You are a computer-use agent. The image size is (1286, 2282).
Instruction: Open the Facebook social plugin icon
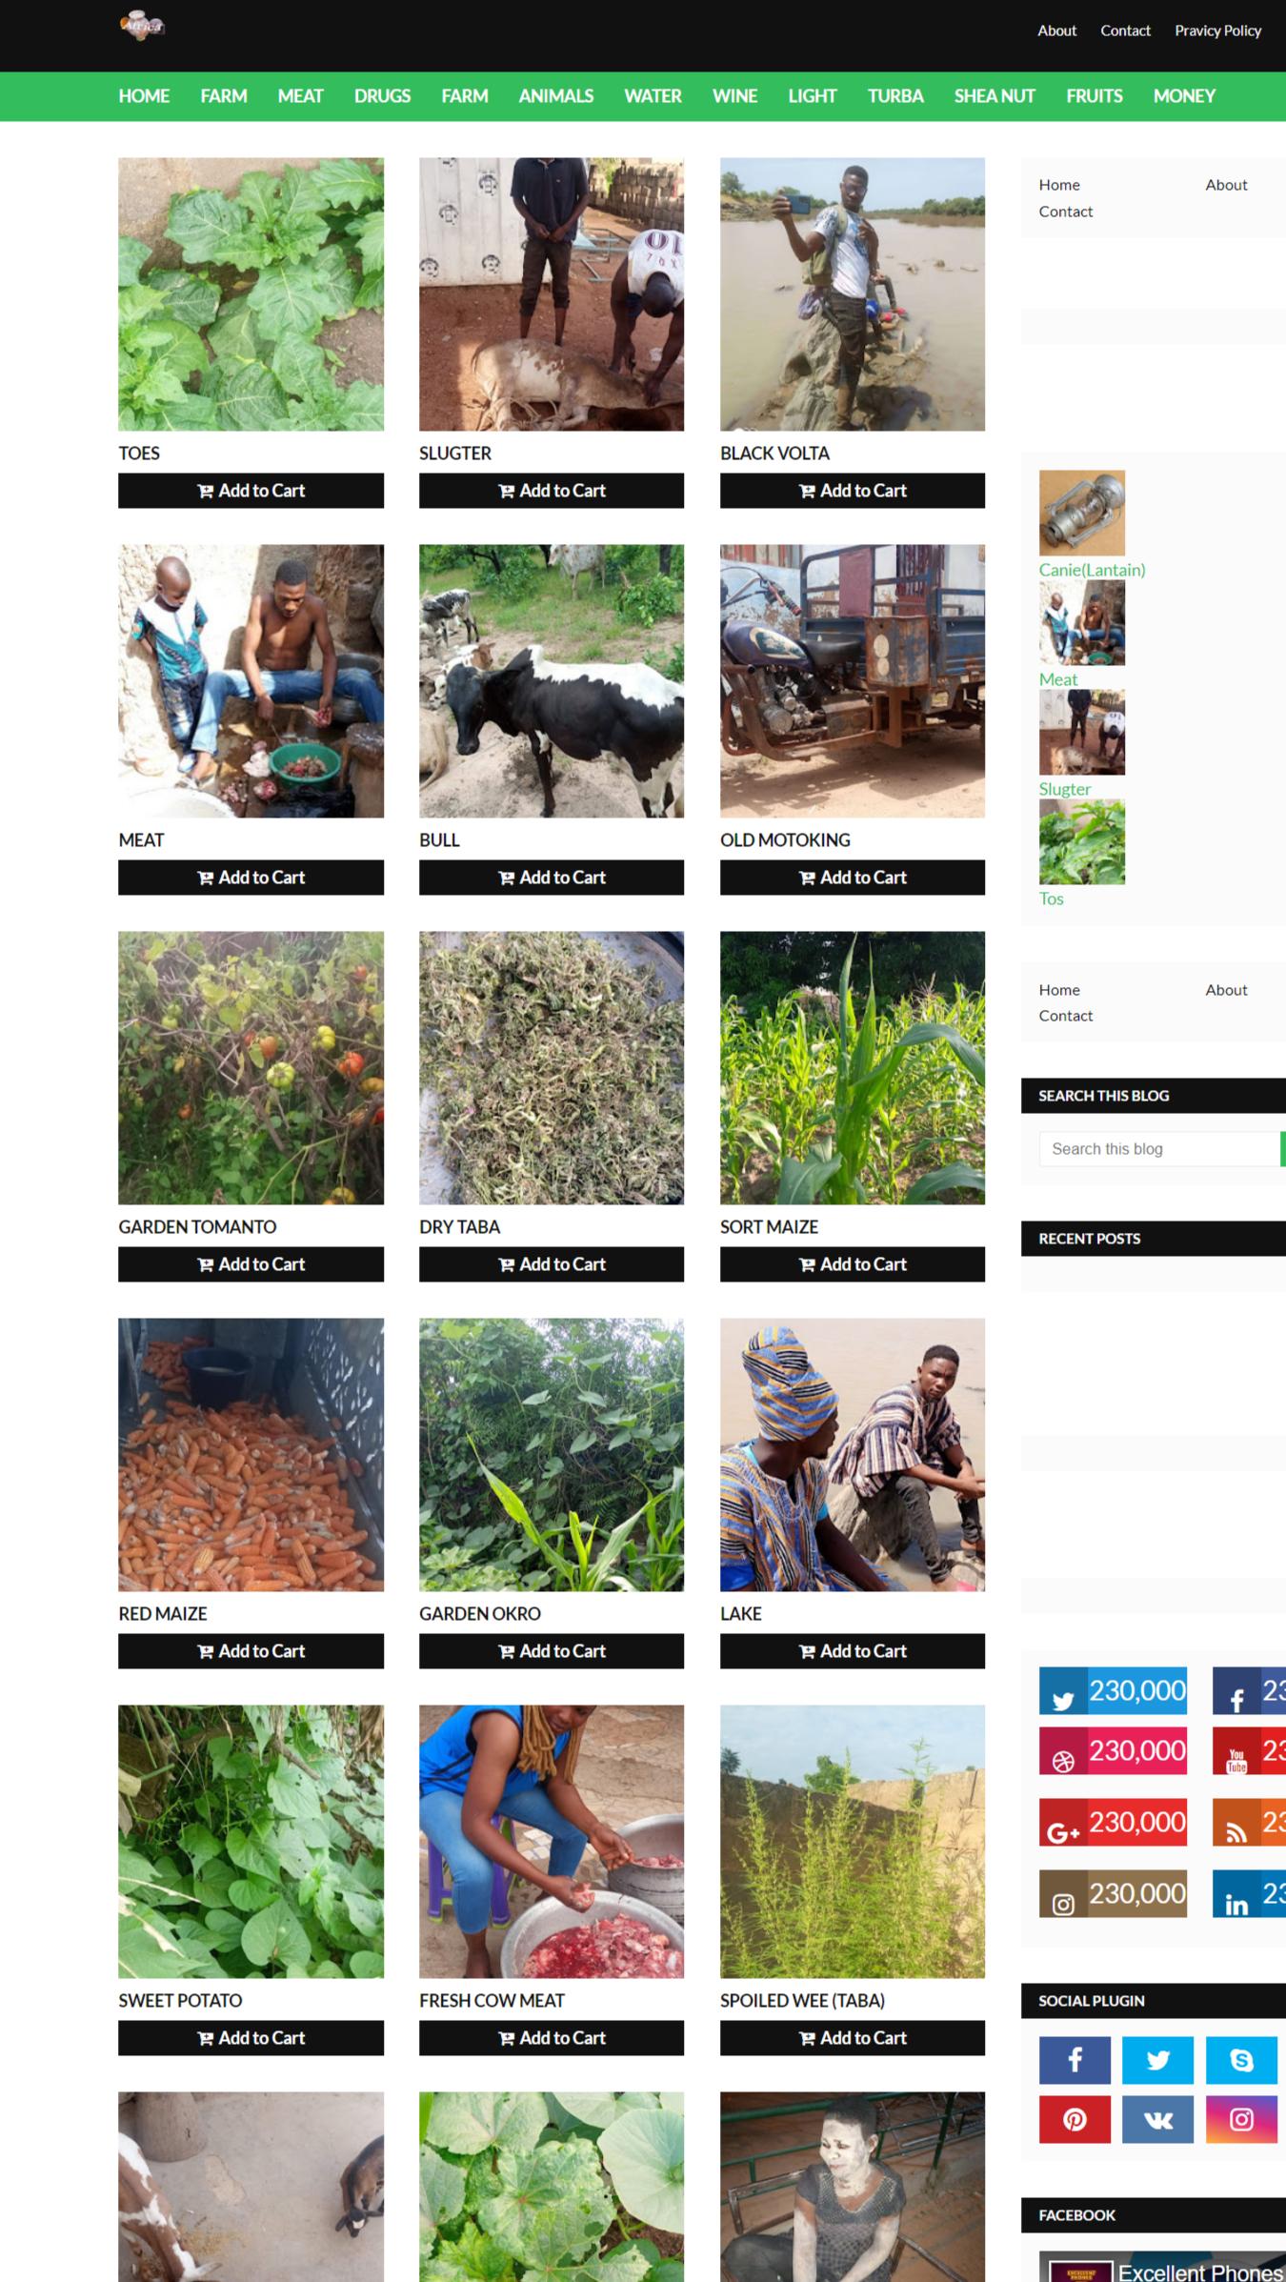[x=1075, y=2060]
